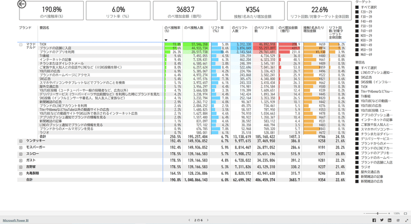
Task: Toggle the M60~69 target checkbox
Action: [x=357, y=55]
